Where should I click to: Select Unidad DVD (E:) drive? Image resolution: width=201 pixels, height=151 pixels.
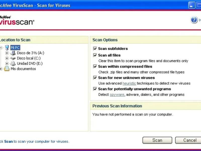coord(30,63)
